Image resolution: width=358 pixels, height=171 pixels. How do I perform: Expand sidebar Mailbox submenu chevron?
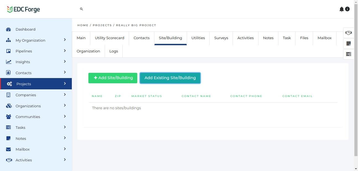click(65, 149)
